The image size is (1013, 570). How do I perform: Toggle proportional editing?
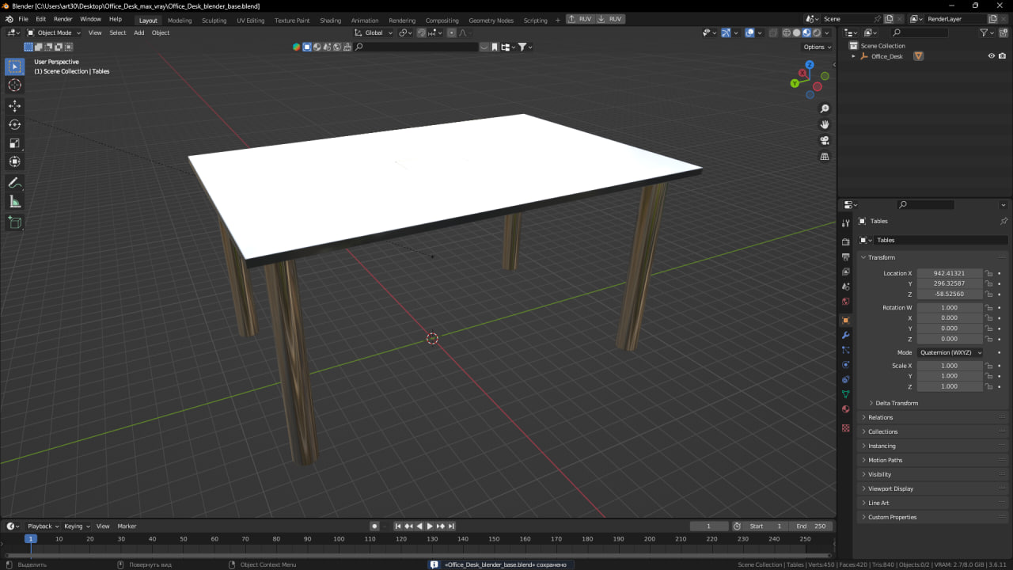click(x=451, y=32)
